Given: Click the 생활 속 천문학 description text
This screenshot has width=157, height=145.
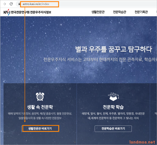Looking at the screenshot, I should 40,116.
